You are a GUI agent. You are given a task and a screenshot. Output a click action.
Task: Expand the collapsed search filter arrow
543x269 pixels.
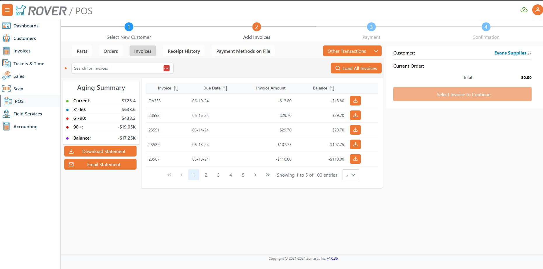click(x=65, y=68)
